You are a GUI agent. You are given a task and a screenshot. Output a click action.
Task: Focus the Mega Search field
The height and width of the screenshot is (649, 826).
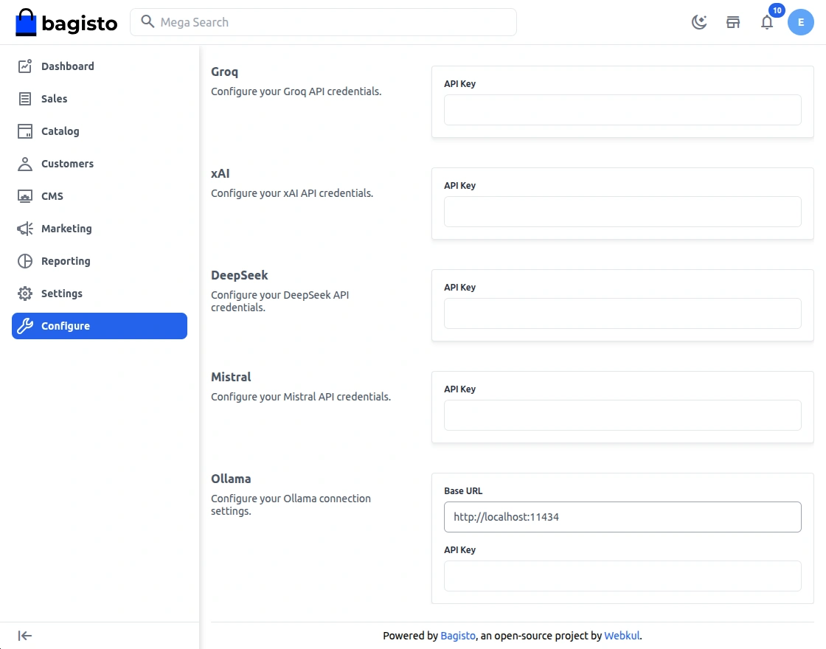click(332, 22)
